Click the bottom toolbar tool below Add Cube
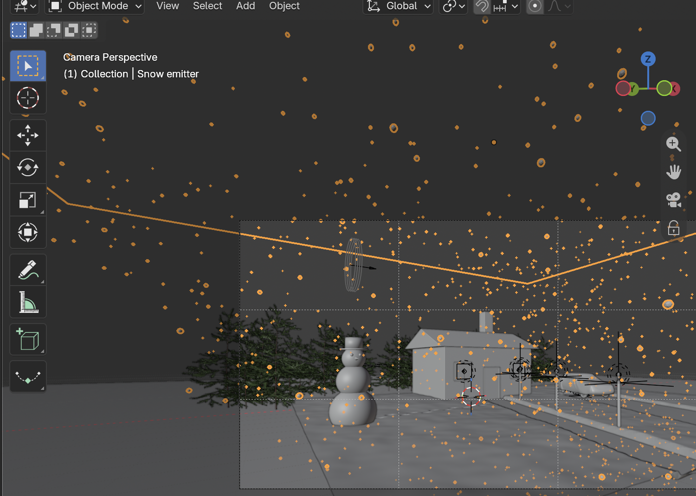This screenshot has height=496, width=696. pos(28,376)
